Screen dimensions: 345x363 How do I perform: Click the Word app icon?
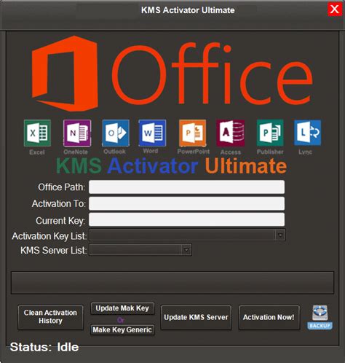(x=152, y=133)
